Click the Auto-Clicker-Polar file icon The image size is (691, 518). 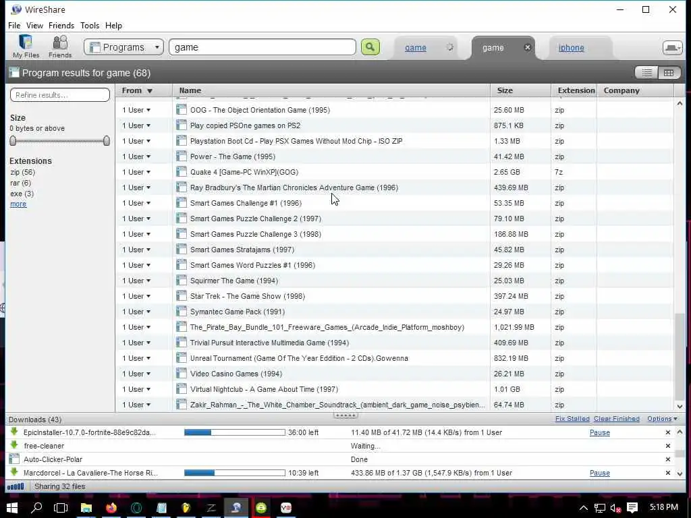point(14,459)
